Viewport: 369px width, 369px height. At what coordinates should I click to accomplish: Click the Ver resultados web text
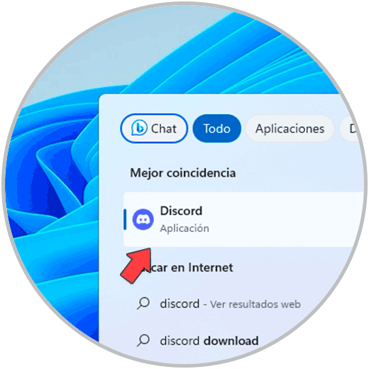pyautogui.click(x=255, y=304)
